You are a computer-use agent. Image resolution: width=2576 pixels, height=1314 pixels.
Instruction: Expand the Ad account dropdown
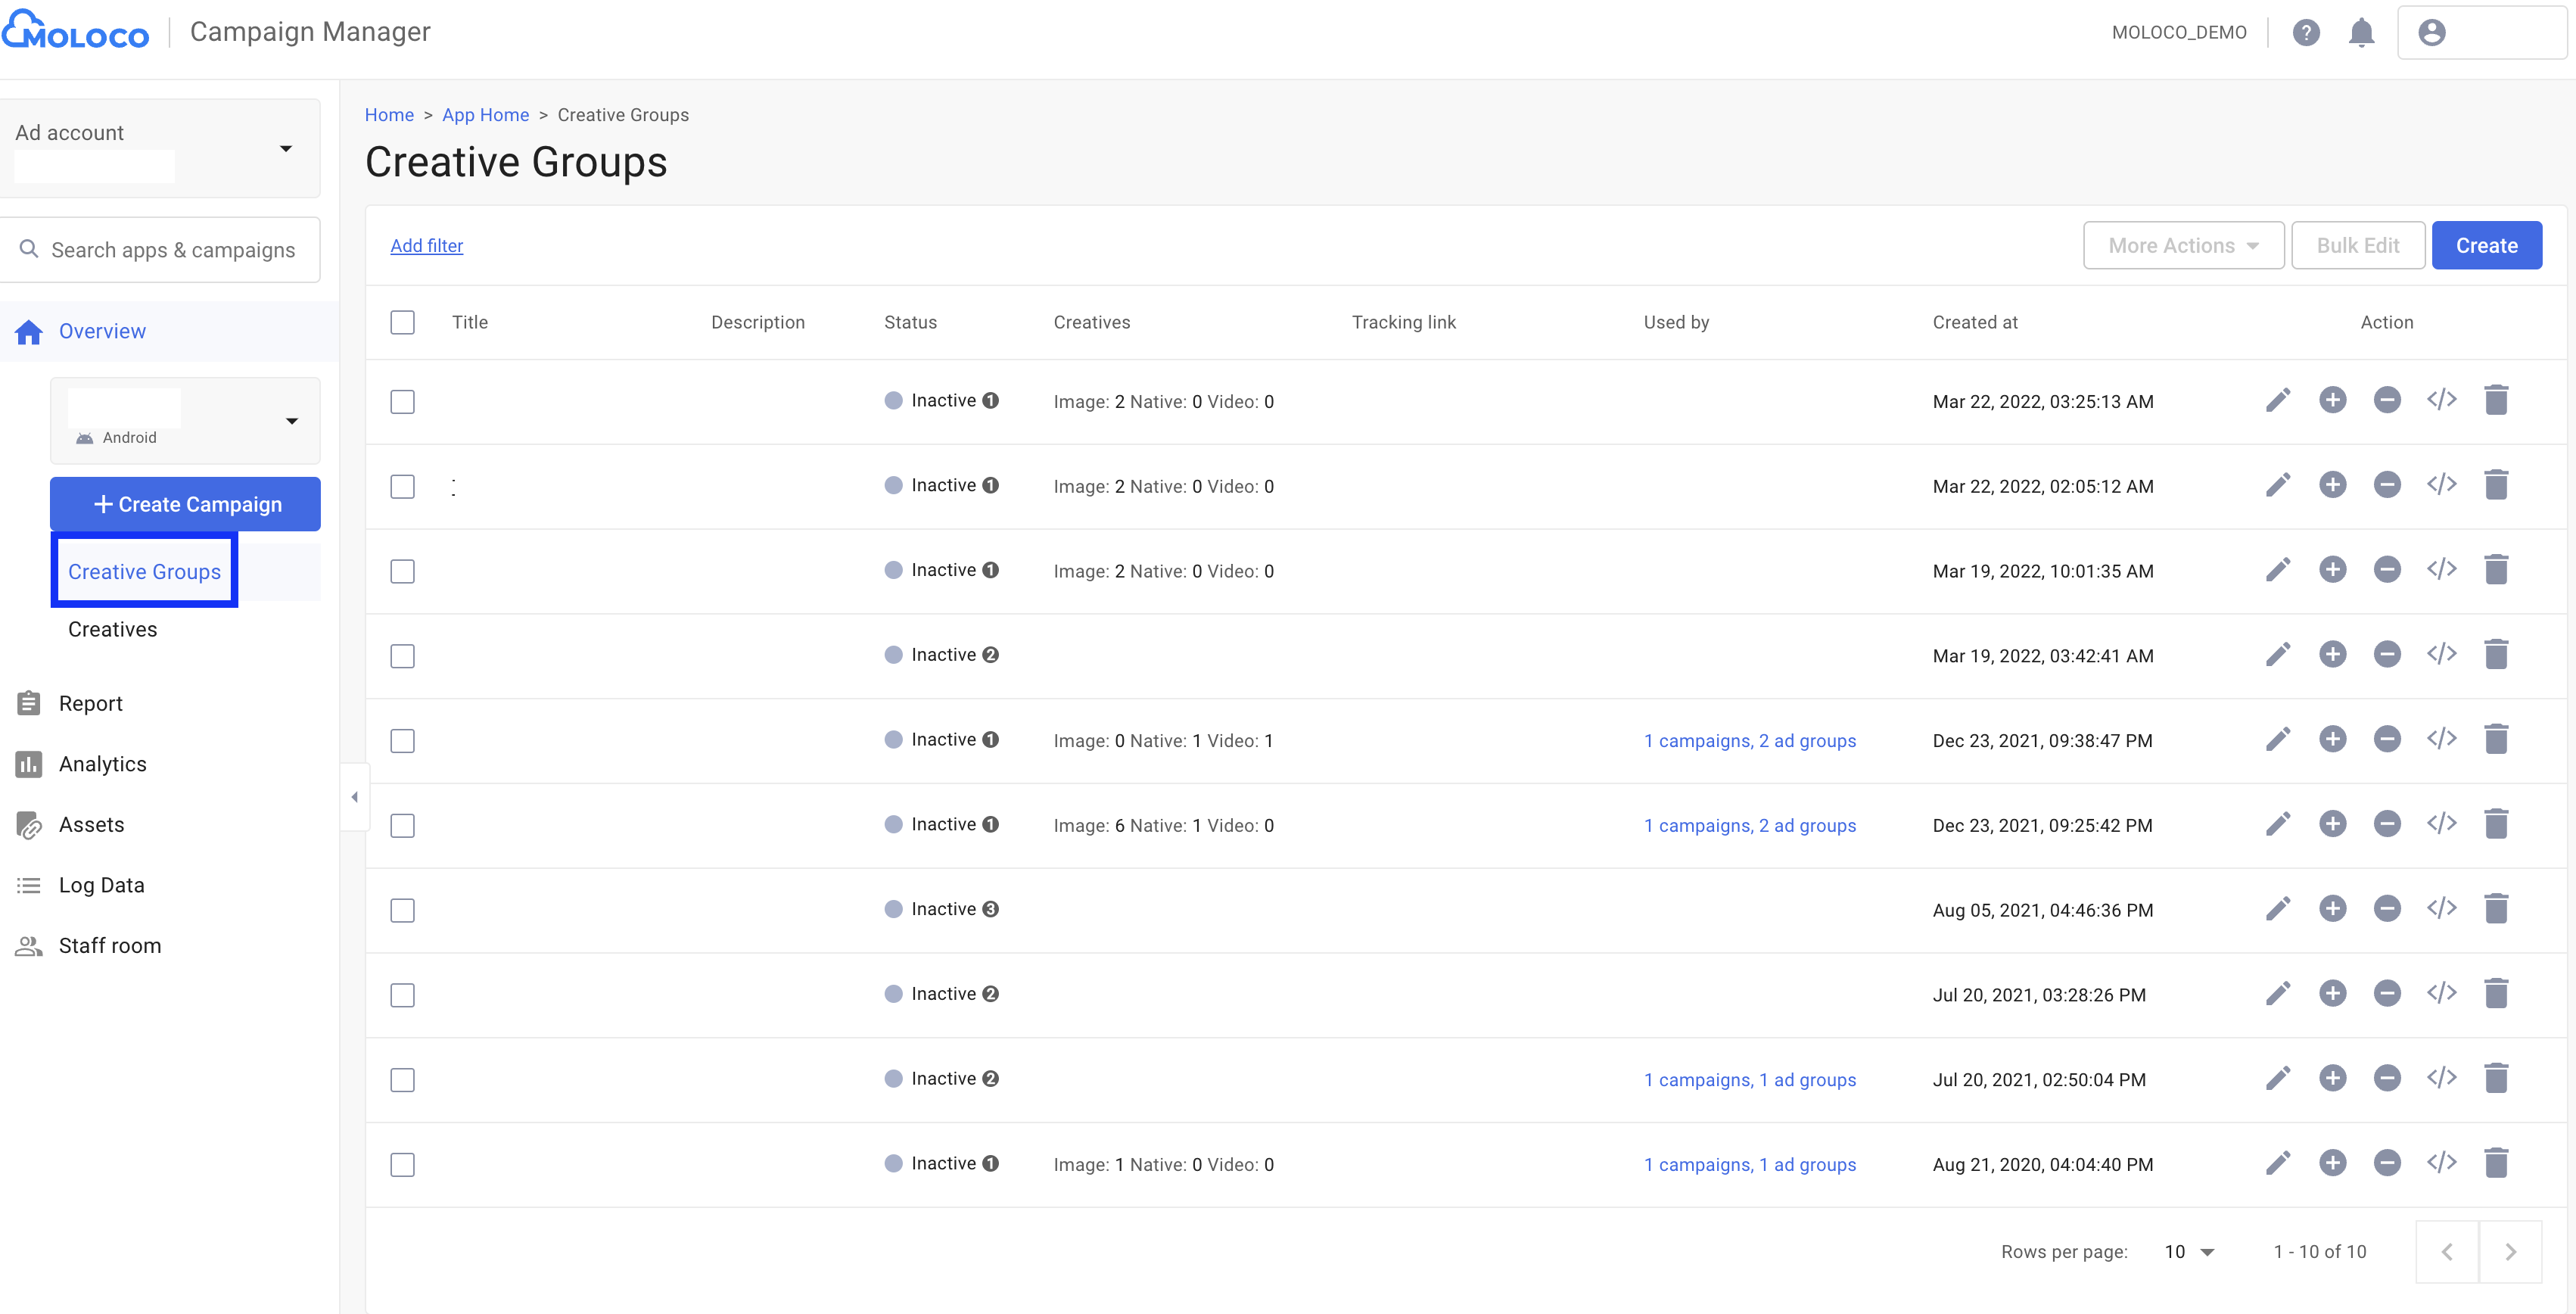pyautogui.click(x=285, y=149)
